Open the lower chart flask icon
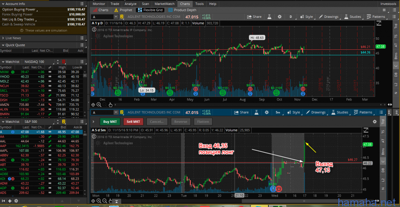 coord(256,112)
